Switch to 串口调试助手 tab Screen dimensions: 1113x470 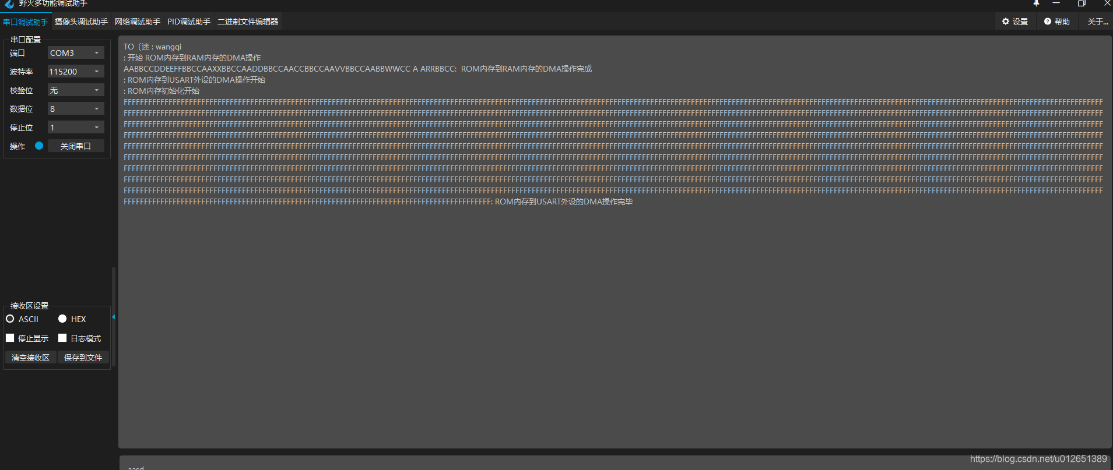pos(26,22)
